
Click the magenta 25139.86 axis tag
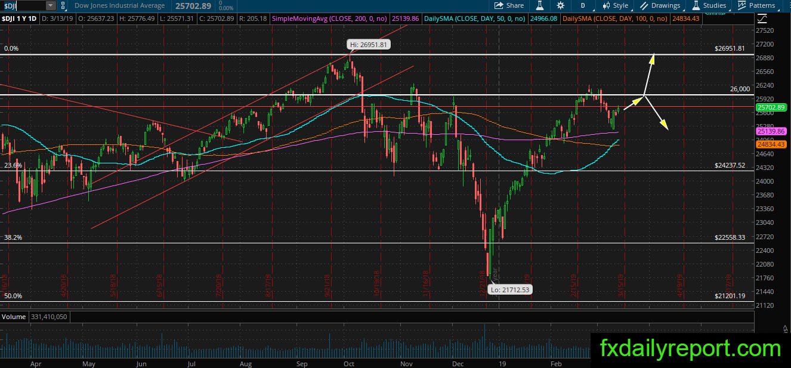click(770, 131)
